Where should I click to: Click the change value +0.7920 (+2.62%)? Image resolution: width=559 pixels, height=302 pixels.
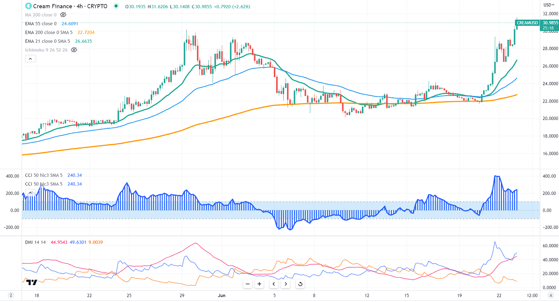point(232,7)
